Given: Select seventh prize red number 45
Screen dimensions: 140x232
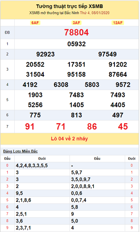Looking at the screenshot, I should [x=123, y=127].
